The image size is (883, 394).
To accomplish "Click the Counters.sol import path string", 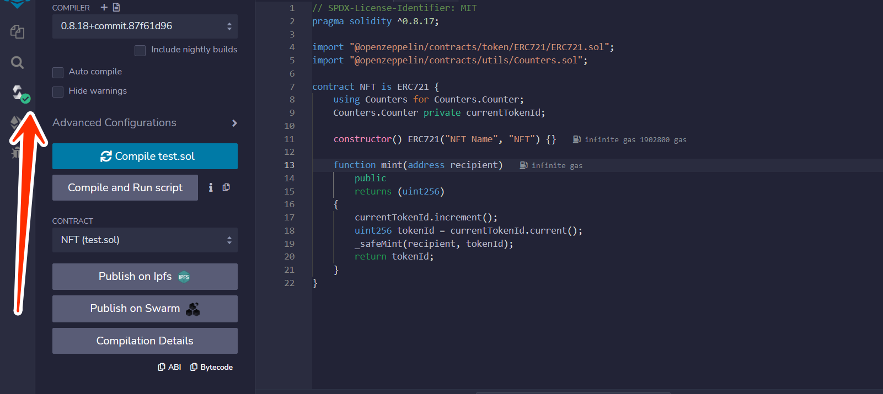I will [466, 60].
